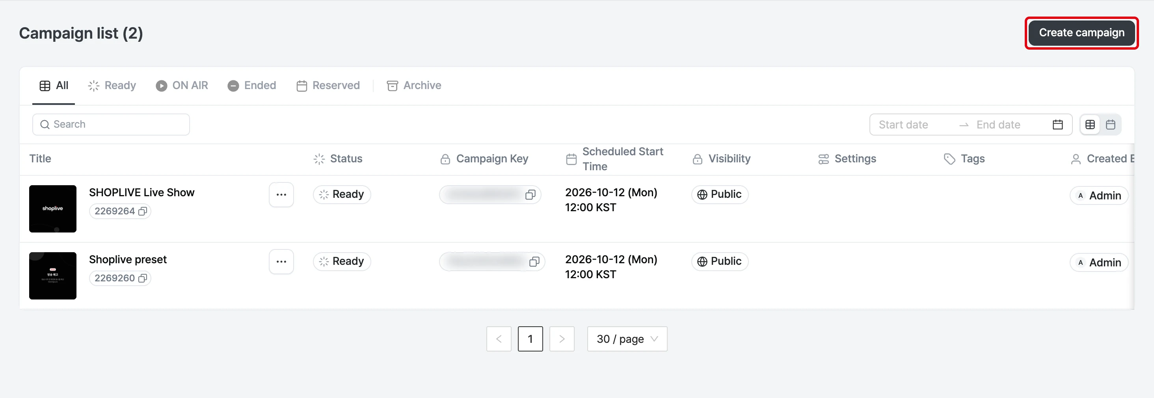Click Admin badge in SHOPLIVE Live Show row
Viewport: 1154px width, 398px height.
1099,195
